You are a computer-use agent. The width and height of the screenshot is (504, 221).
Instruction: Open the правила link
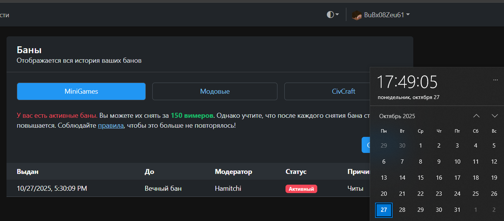click(111, 126)
